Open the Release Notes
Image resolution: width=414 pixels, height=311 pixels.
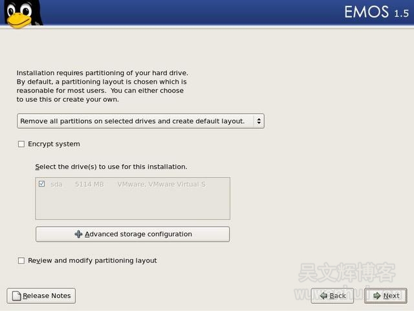point(41,296)
